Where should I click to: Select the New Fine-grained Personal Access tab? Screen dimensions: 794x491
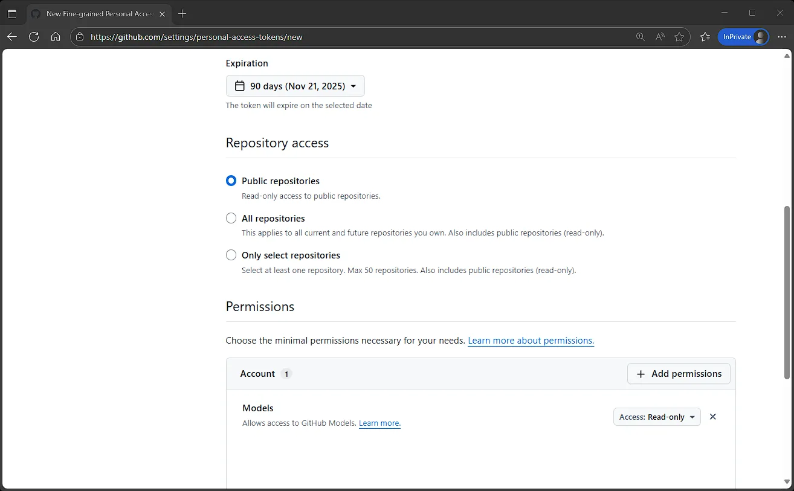click(x=97, y=13)
